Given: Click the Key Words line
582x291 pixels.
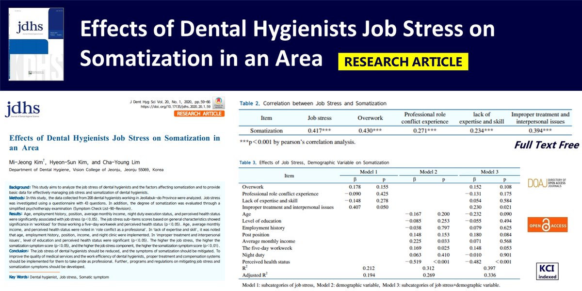Looking at the screenshot, I should click(x=58, y=277).
